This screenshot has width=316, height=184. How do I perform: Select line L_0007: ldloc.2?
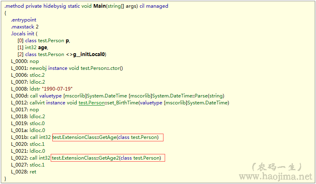click(28, 82)
